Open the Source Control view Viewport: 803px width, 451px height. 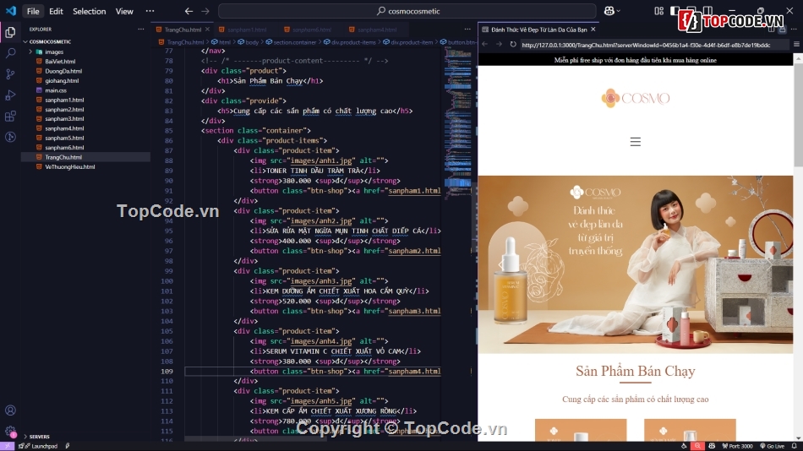click(x=10, y=73)
